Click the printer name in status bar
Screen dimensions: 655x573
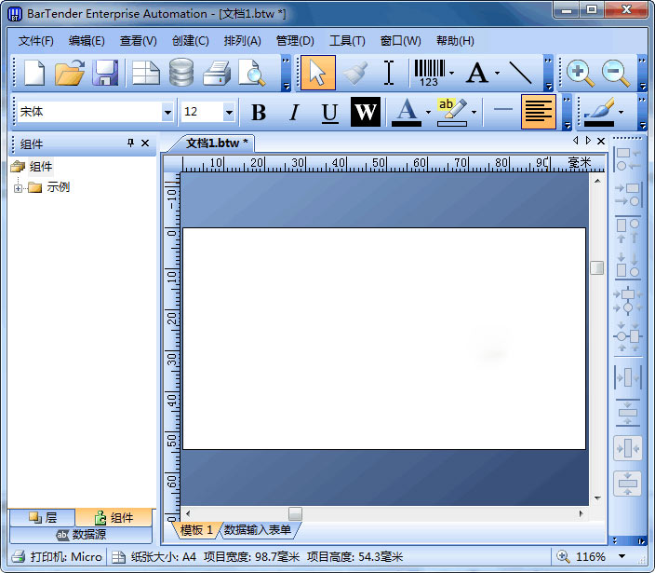click(x=65, y=556)
